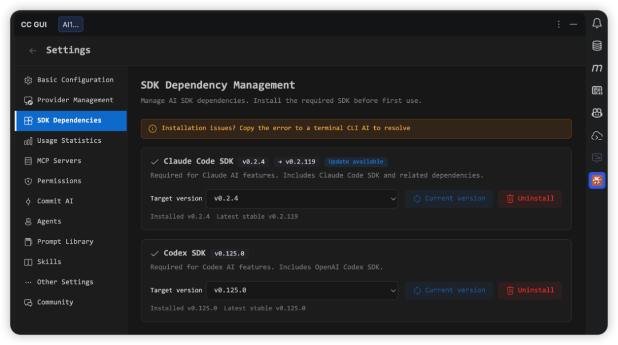Click the Agents robot icon
This screenshot has width=618, height=345.
coord(28,222)
